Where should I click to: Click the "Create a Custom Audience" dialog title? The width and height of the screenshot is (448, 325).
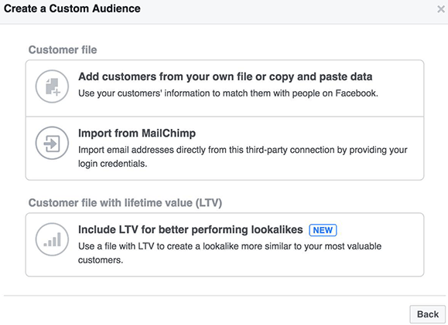pyautogui.click(x=72, y=8)
